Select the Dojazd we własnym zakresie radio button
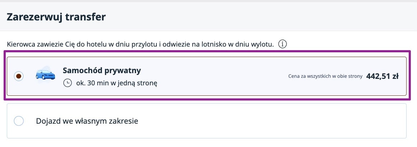The height and width of the screenshot is (147, 417). click(x=19, y=121)
